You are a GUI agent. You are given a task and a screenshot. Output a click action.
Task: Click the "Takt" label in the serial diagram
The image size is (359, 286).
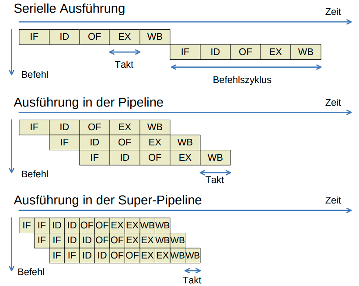point(124,65)
